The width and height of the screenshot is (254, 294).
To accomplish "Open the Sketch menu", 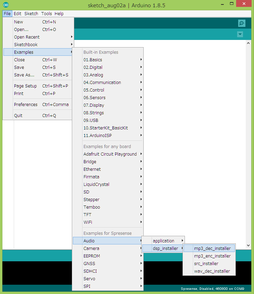I will pos(31,13).
